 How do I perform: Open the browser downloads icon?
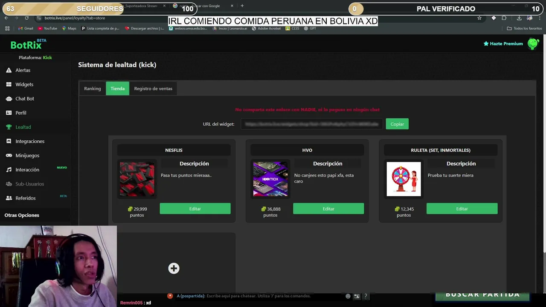pyautogui.click(x=519, y=18)
